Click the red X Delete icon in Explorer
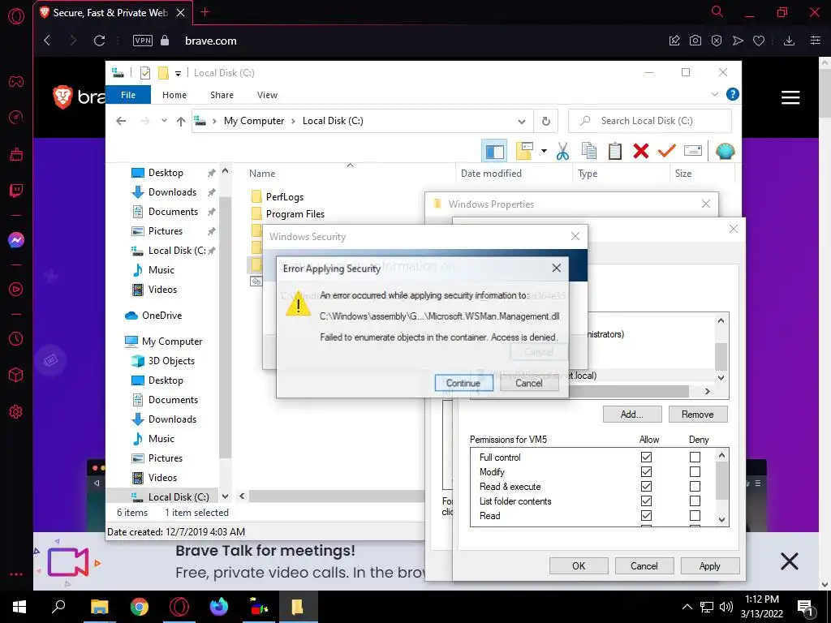The width and height of the screenshot is (831, 623). [x=641, y=152]
